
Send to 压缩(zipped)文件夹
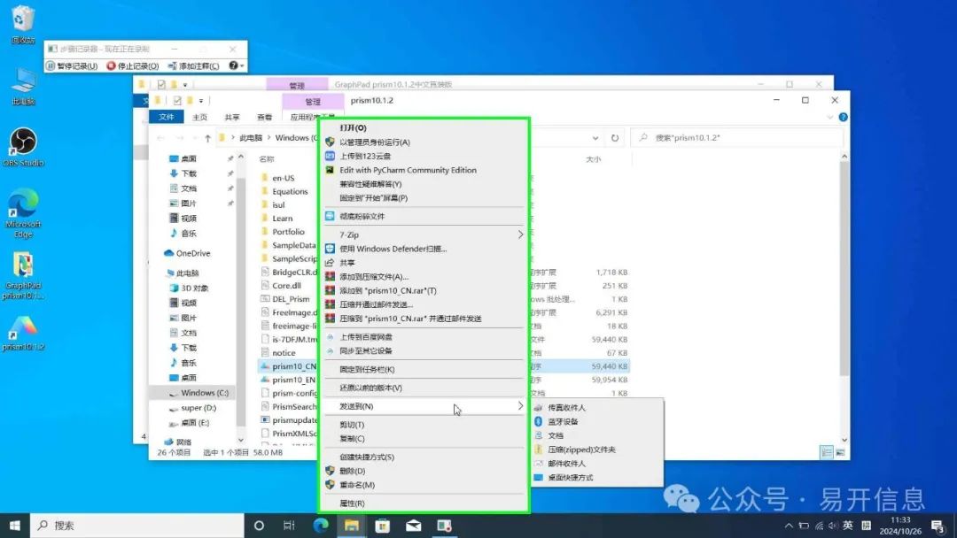click(597, 450)
